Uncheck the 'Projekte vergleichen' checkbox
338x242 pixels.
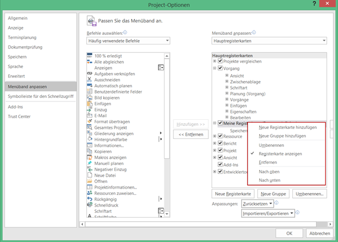click(220, 61)
